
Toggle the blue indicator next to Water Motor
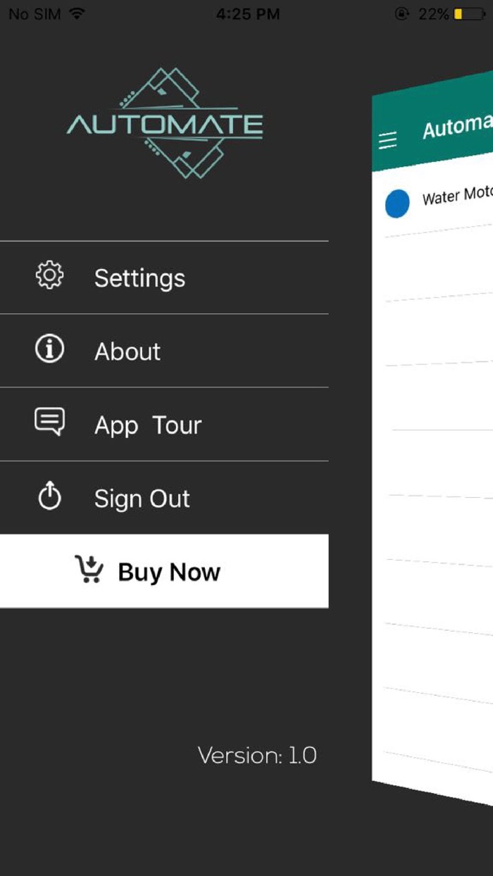click(398, 203)
